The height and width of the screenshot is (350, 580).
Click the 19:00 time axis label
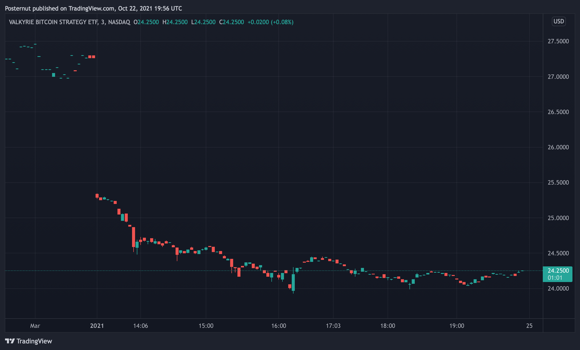457,326
